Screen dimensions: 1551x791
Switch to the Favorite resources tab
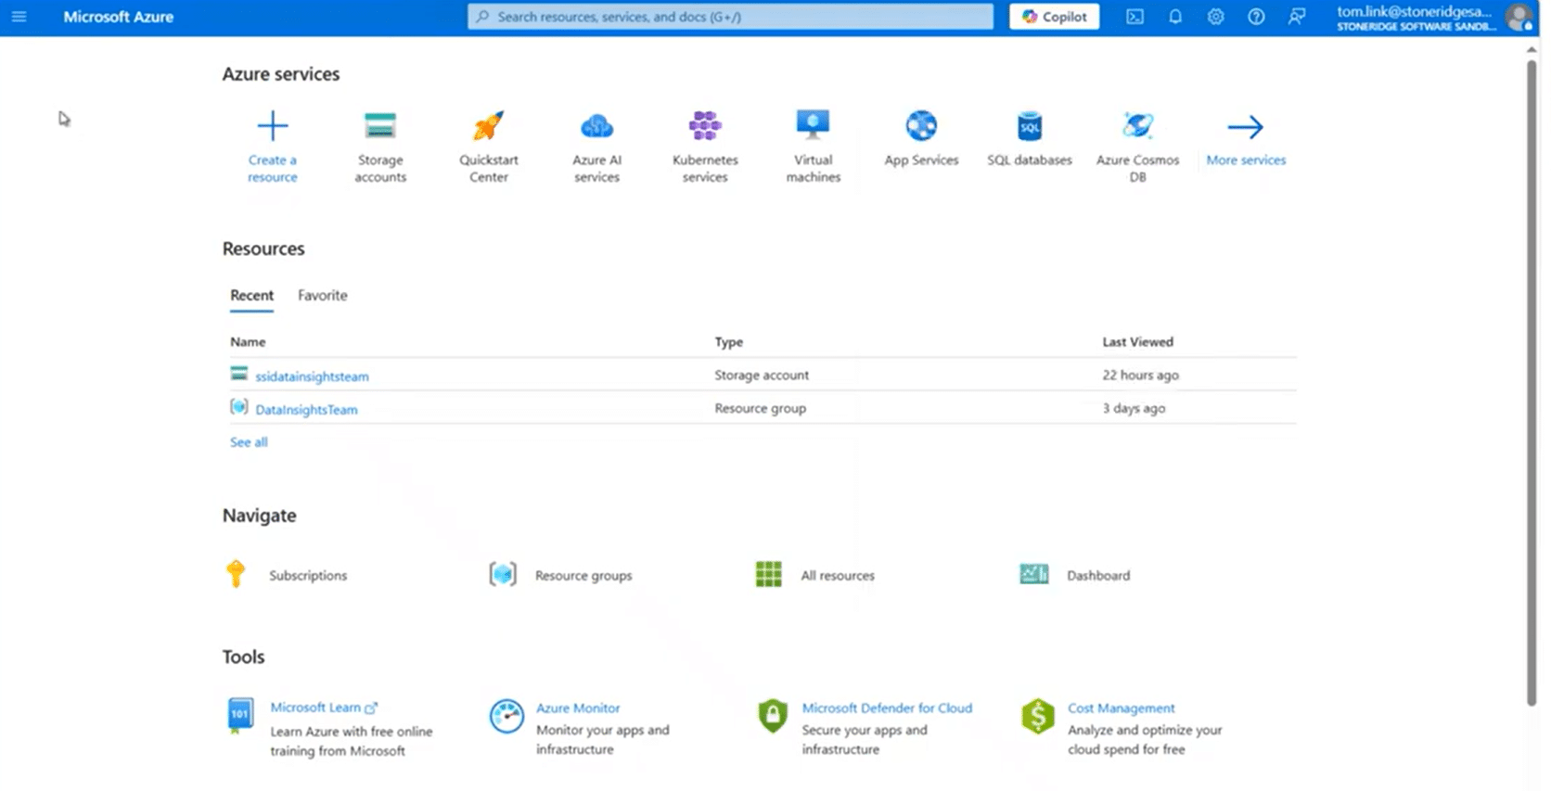click(x=322, y=296)
